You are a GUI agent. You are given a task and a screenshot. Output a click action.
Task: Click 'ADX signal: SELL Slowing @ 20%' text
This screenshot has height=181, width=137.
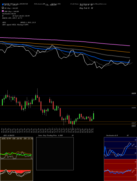[x=15, y=25]
